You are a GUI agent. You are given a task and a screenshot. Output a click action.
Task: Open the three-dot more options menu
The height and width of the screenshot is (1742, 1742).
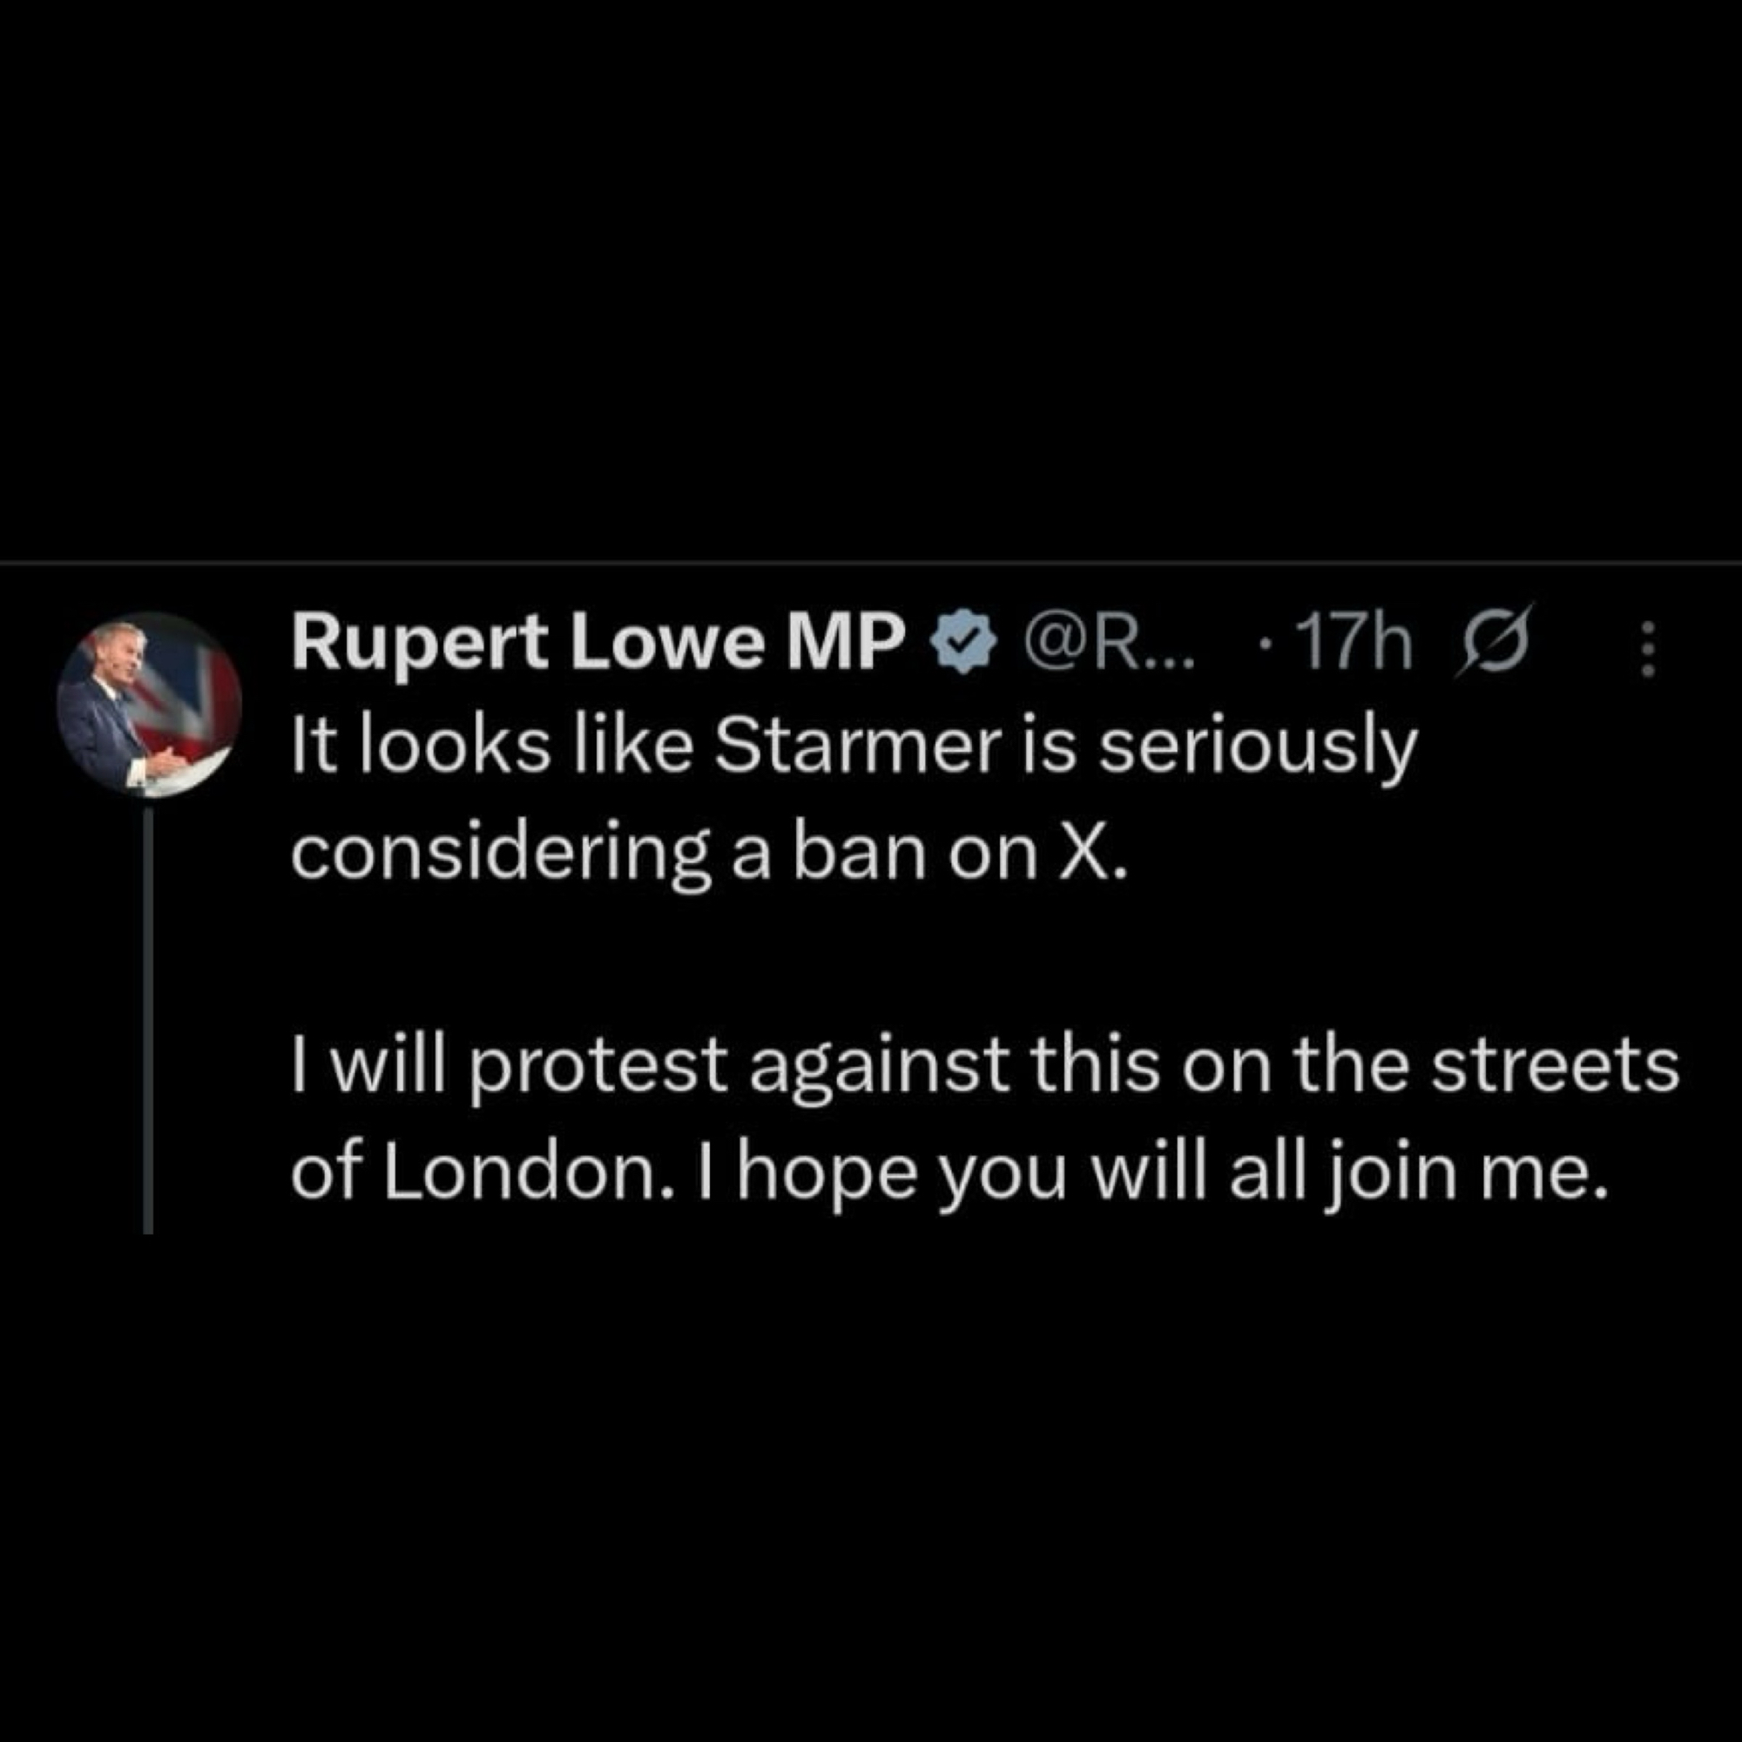point(1646,648)
